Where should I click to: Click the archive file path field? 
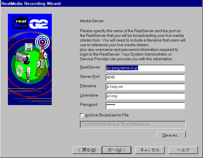[133, 125]
